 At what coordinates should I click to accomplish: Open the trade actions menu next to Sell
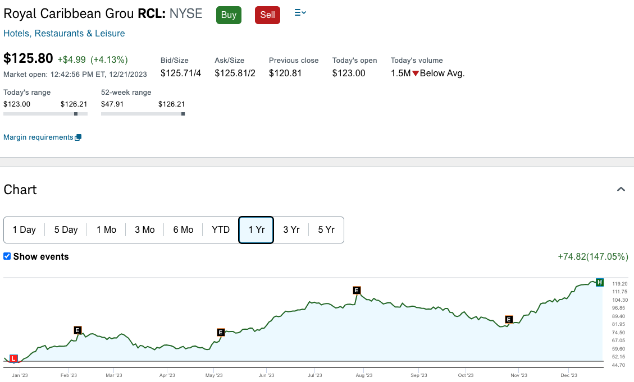(x=300, y=13)
